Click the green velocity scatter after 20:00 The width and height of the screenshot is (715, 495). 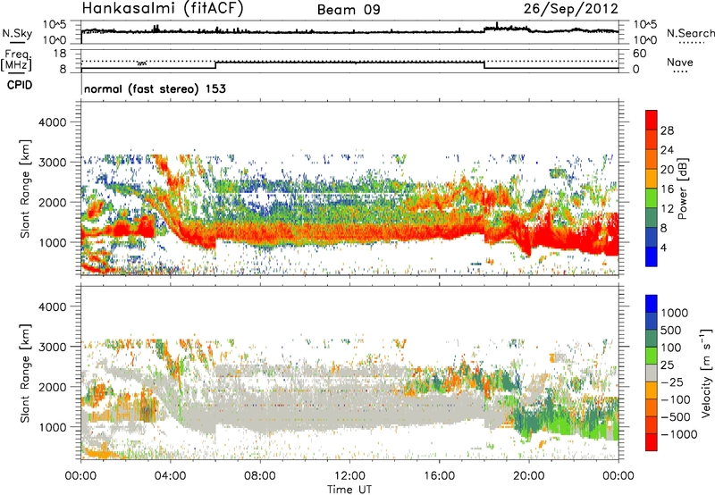[x=566, y=417]
